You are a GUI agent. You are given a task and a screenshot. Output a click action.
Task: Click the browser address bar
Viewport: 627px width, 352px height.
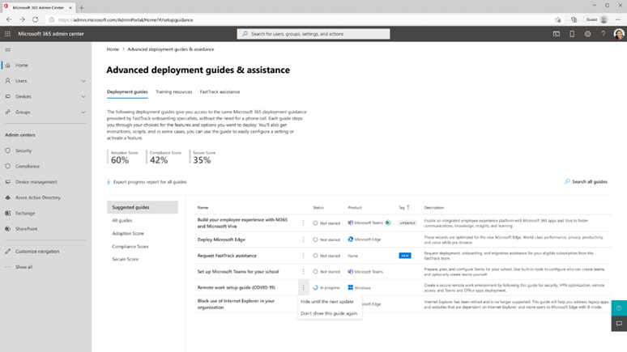(300, 19)
